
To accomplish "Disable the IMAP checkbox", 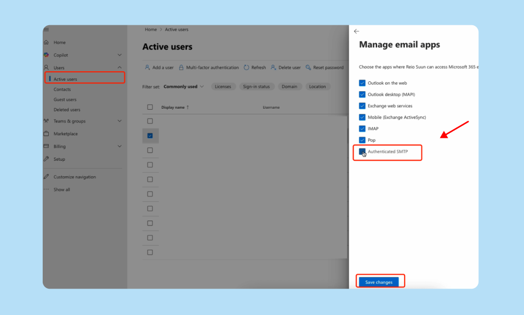I will point(362,128).
